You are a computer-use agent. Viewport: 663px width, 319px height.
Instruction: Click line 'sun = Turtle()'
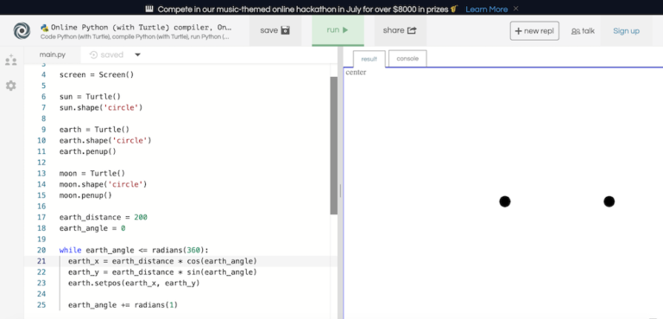click(x=90, y=97)
